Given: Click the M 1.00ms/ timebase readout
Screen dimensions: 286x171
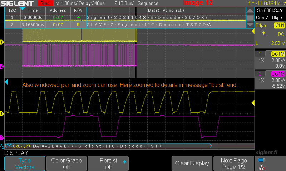Looking at the screenshot, I should point(66,3).
